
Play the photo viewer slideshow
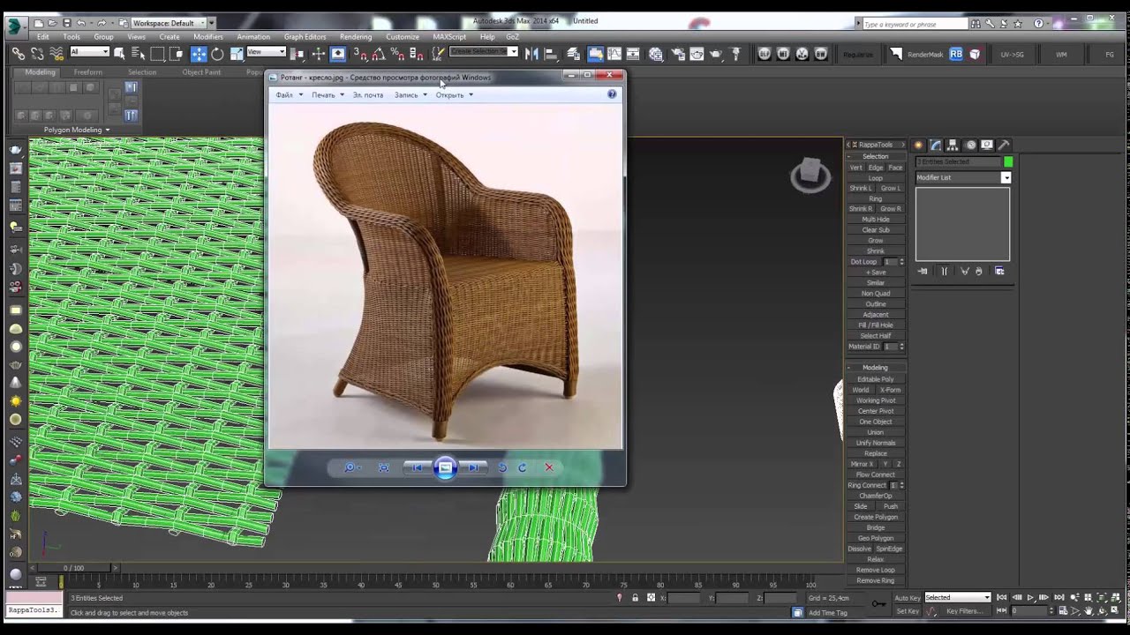[445, 467]
